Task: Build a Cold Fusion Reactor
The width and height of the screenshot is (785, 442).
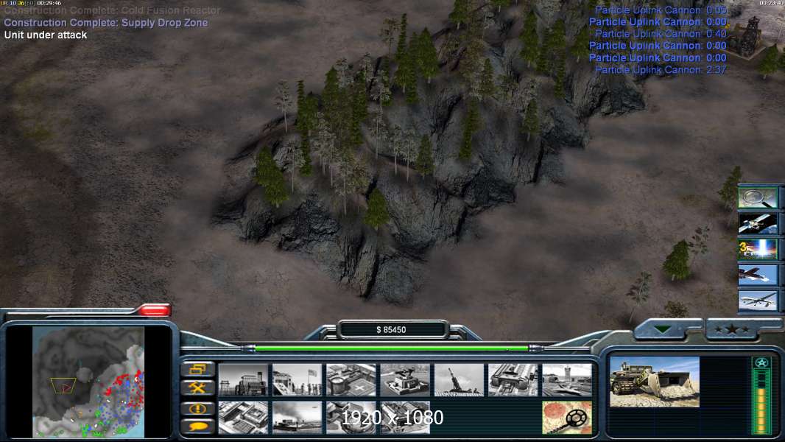Action: pos(243,380)
